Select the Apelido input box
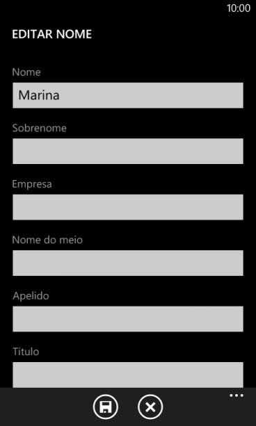Image resolution: width=256 pixels, height=426 pixels. (128, 319)
